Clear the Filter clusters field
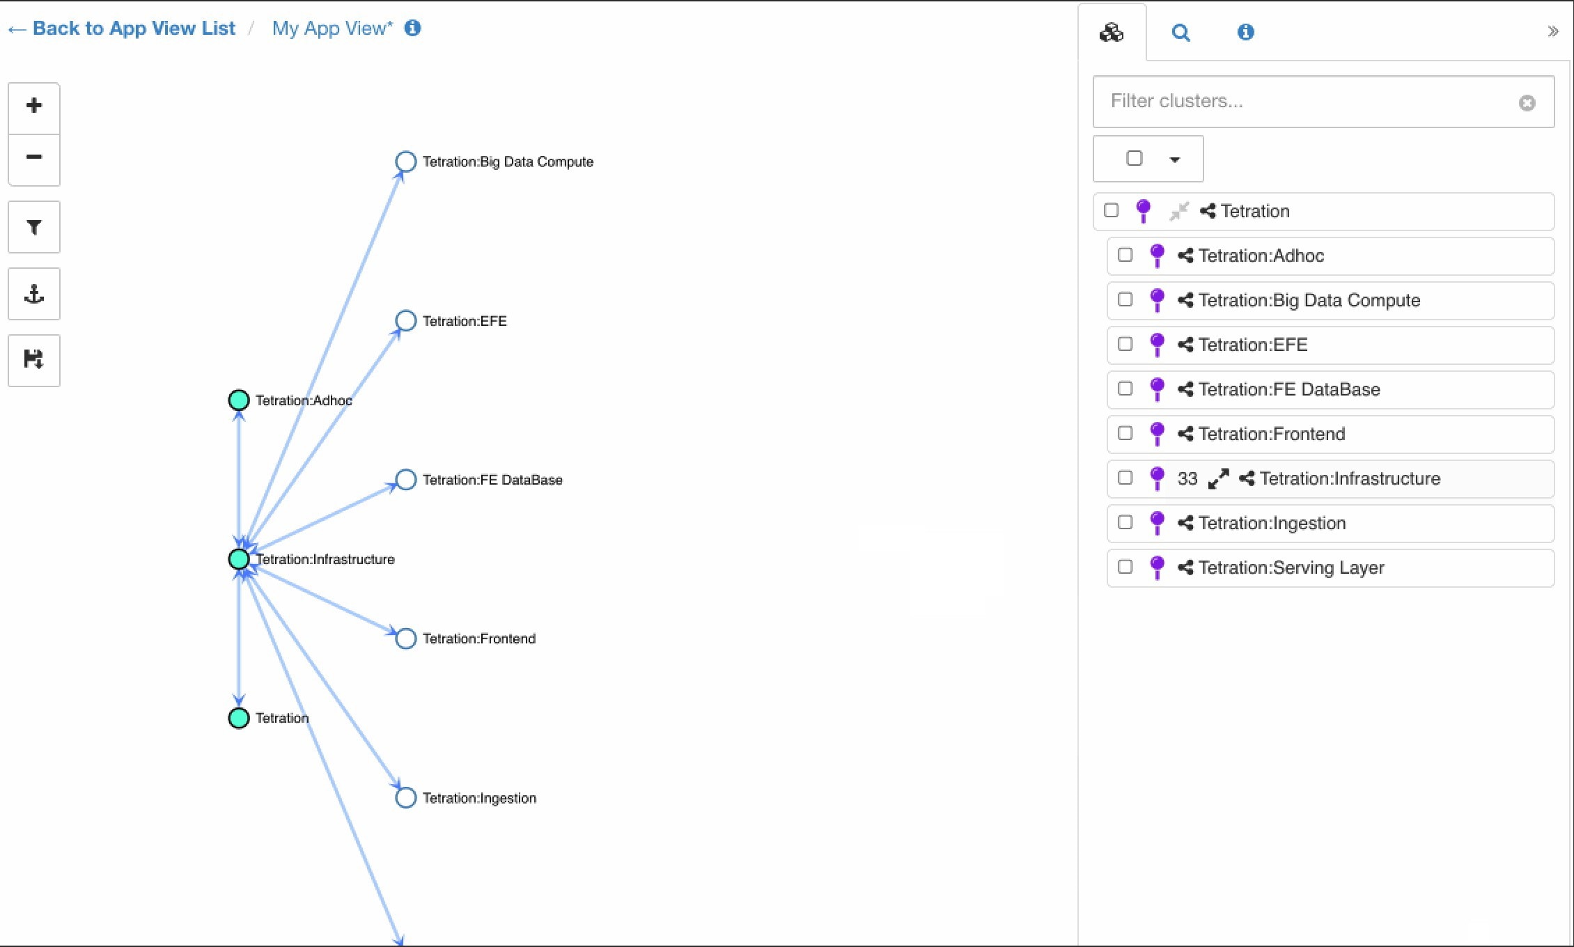This screenshot has height=947, width=1574. click(1527, 103)
